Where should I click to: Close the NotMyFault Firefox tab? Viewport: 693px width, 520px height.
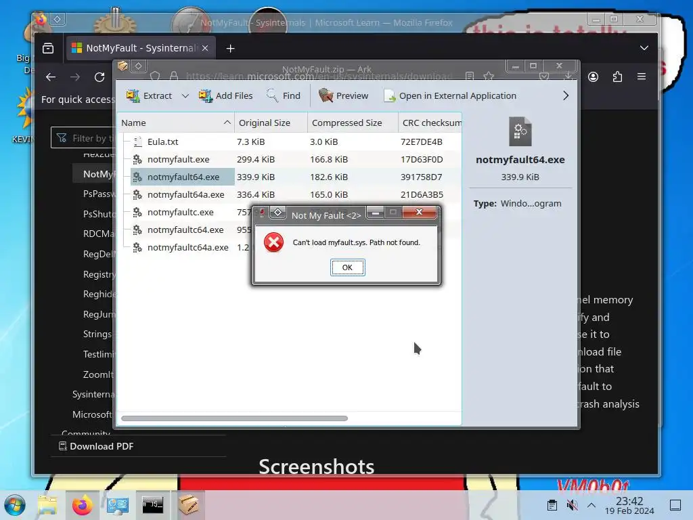[205, 48]
